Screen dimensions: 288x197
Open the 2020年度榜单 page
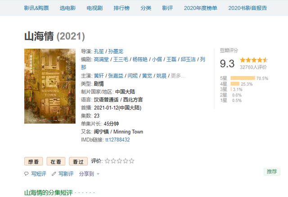(x=201, y=8)
